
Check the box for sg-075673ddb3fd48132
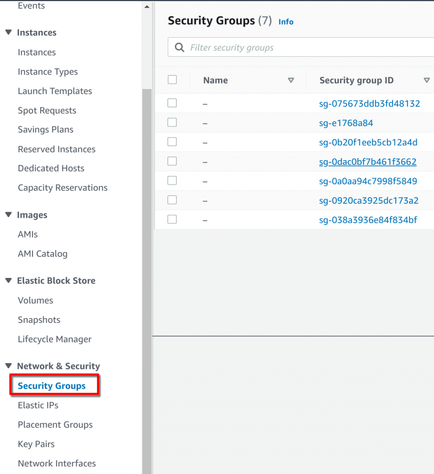tap(172, 103)
